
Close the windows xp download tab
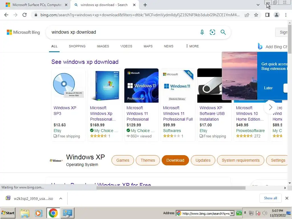click(x=134, y=5)
